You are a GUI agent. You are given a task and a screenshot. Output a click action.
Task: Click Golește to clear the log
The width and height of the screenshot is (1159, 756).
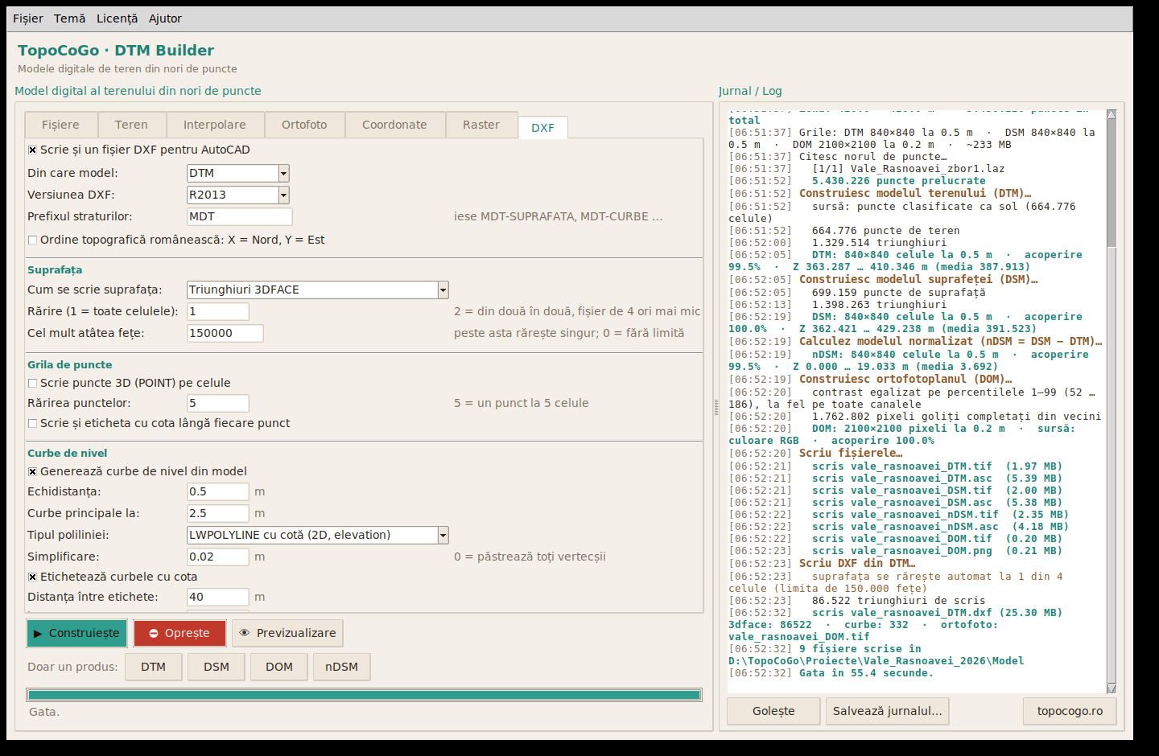click(773, 711)
